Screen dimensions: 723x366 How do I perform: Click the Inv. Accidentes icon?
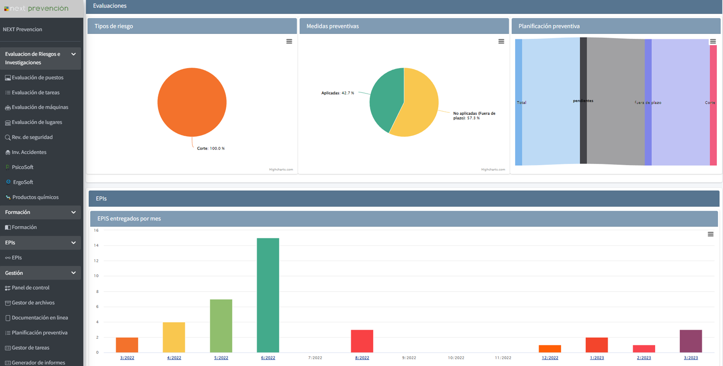point(7,152)
